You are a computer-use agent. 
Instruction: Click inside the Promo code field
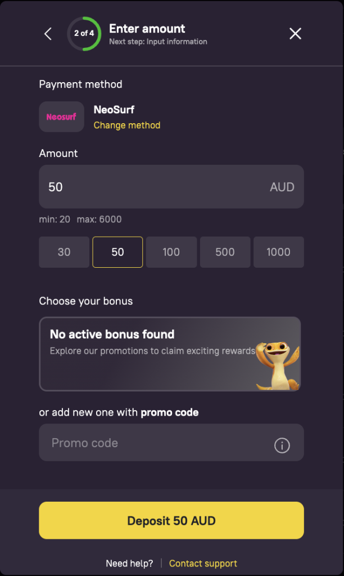pos(141,443)
